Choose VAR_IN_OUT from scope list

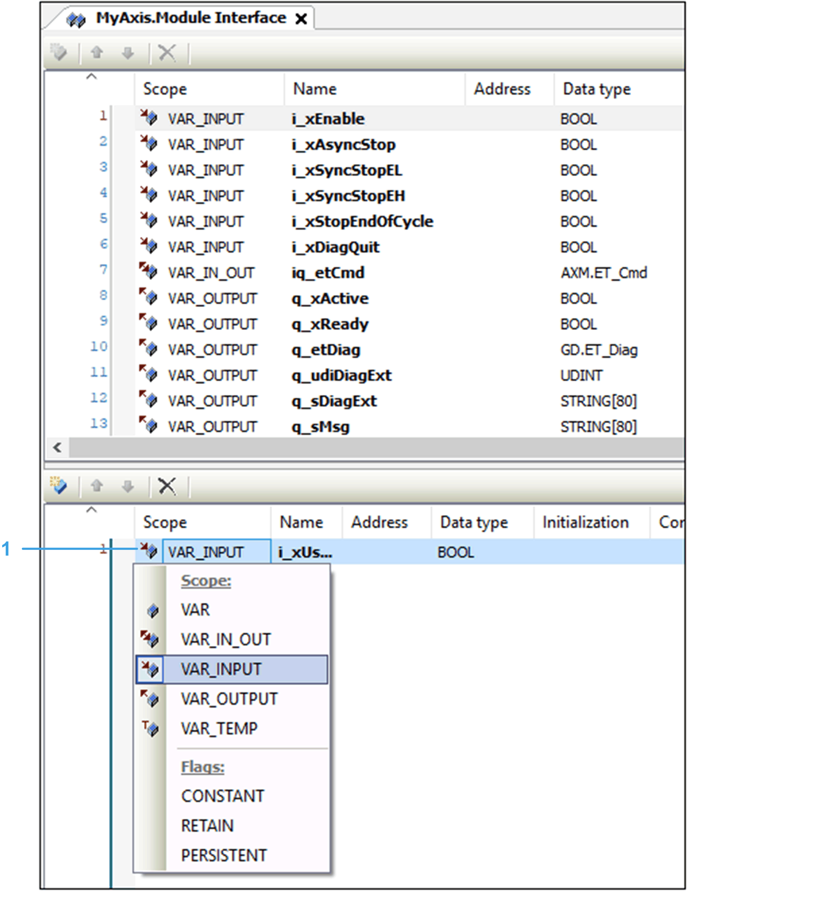pyautogui.click(x=225, y=640)
